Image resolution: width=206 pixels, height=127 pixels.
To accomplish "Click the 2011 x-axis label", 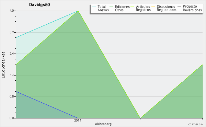I will [x=78, y=120].
